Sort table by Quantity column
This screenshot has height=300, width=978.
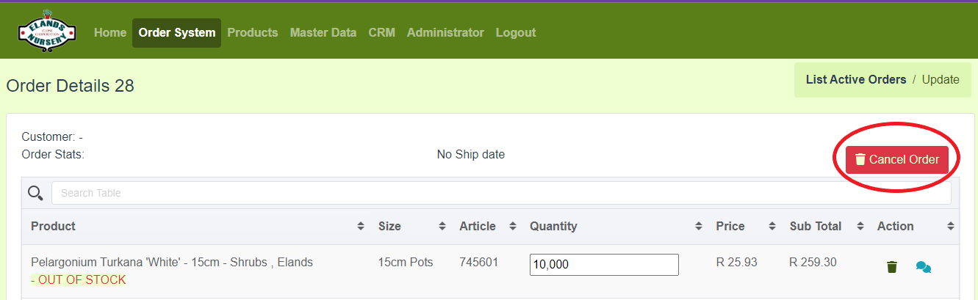click(698, 227)
